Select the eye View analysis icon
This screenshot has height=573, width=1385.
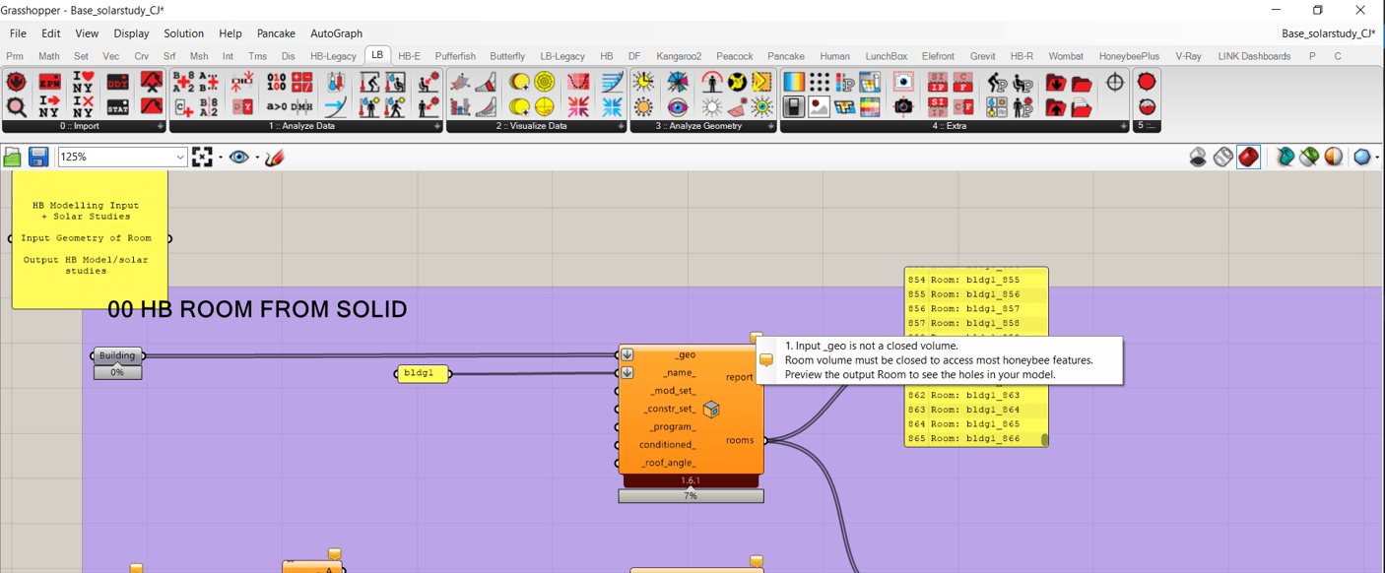tap(678, 106)
